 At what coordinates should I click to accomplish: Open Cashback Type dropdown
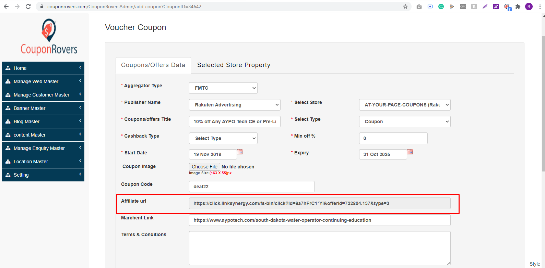(223, 138)
